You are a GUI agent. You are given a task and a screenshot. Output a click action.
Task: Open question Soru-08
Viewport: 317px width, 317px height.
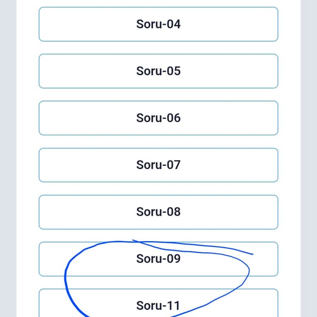tap(158, 212)
